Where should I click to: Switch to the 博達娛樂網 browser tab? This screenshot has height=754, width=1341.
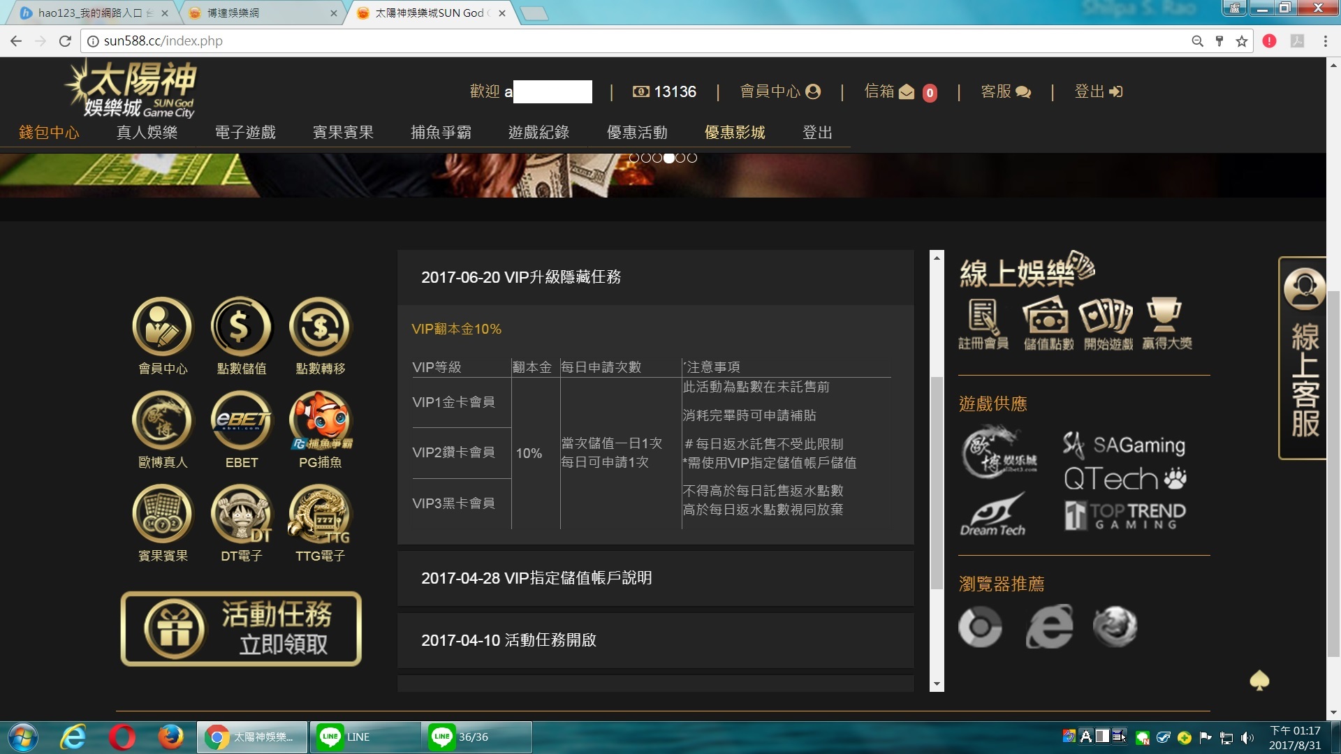(251, 13)
